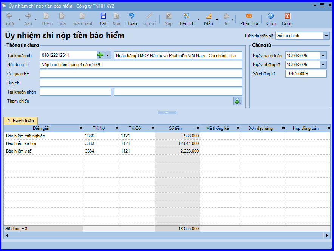Click TK Nợ cell 3386
The height and width of the screenshot is (251, 334).
click(x=101, y=136)
